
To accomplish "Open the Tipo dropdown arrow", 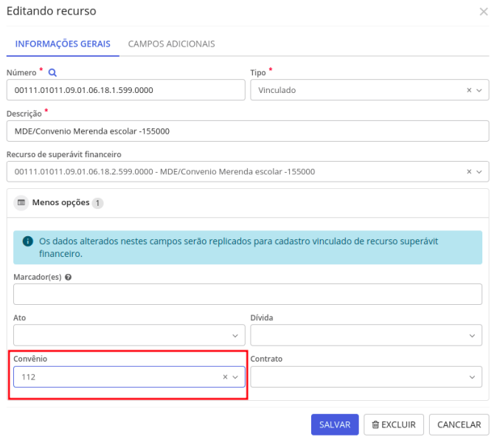I will pyautogui.click(x=479, y=91).
